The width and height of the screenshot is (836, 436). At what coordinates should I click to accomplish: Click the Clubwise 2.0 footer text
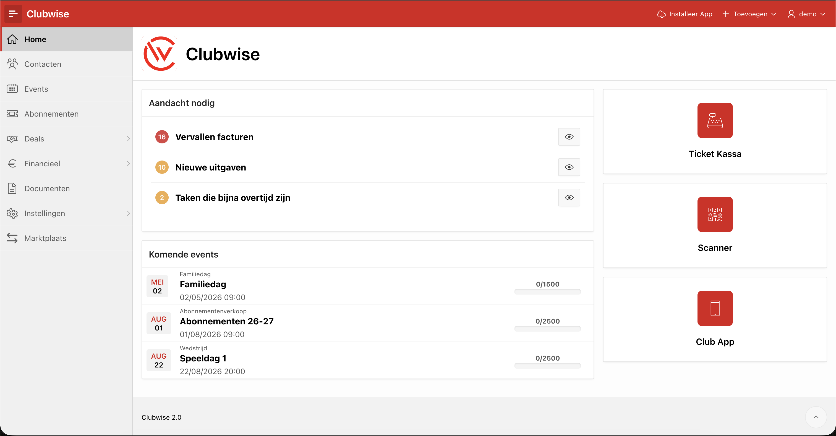161,417
